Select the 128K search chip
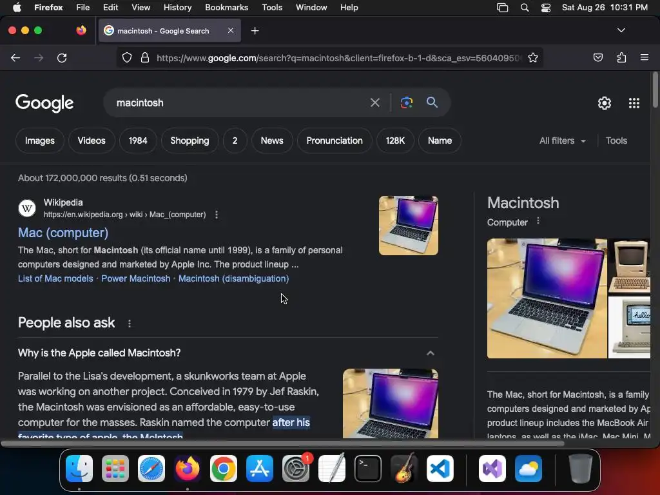 tap(395, 141)
